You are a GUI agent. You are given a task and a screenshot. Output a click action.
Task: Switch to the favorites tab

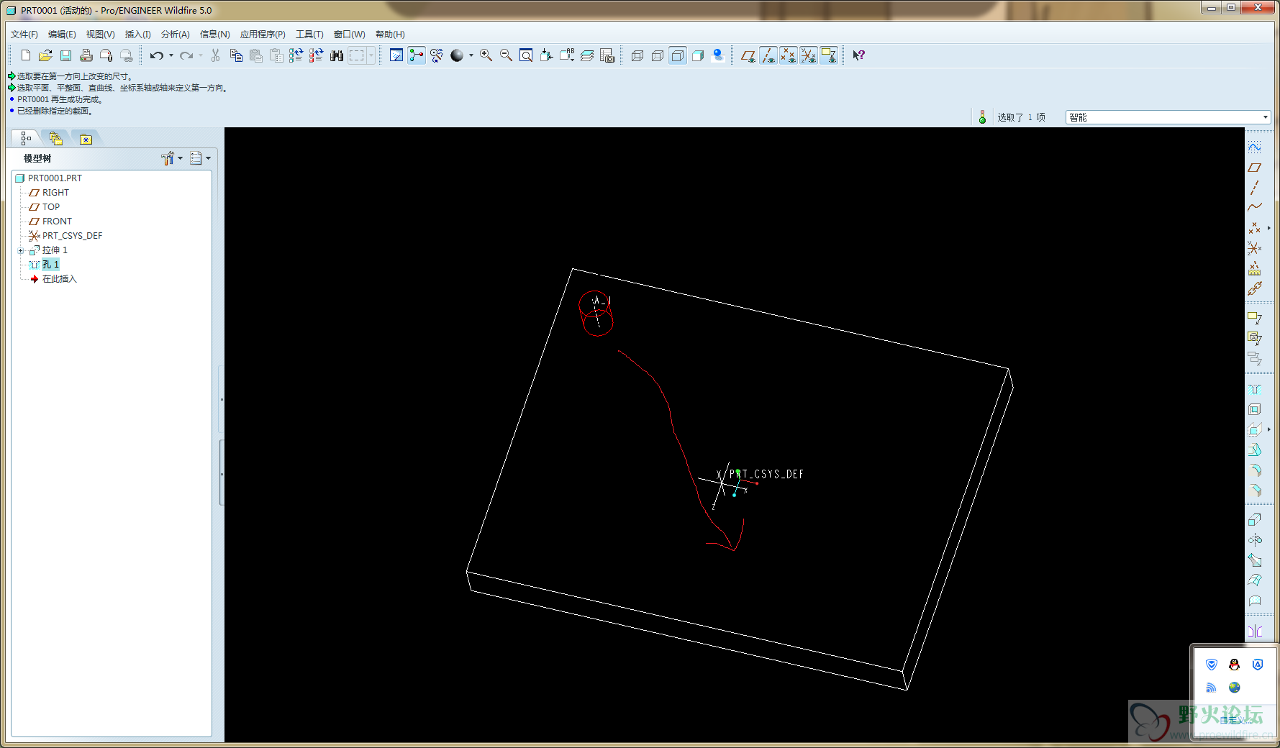point(86,138)
